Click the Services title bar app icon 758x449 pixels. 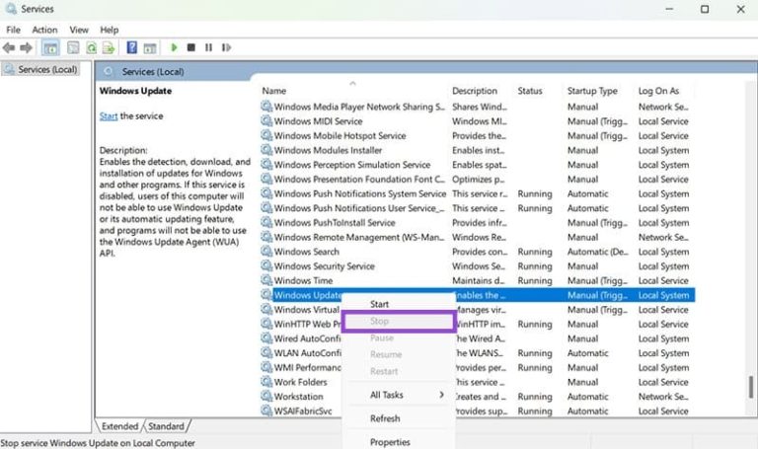coord(11,9)
